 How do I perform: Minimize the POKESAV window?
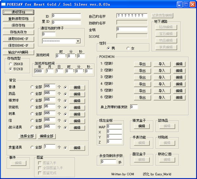click(180, 5)
